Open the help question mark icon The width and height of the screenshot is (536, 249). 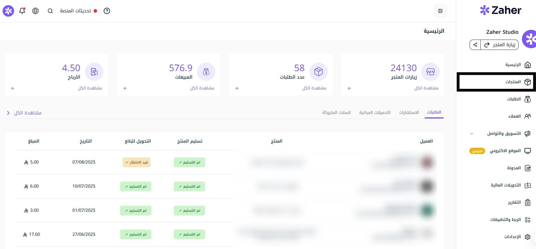pyautogui.click(x=107, y=11)
